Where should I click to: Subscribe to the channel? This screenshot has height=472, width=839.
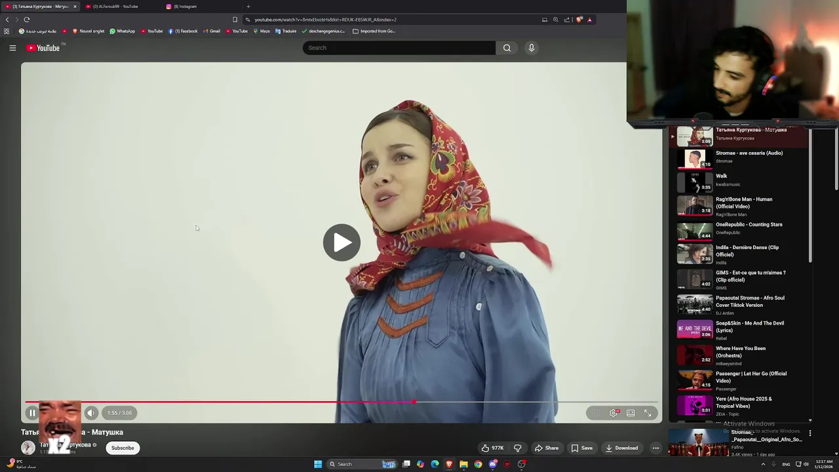[123, 448]
